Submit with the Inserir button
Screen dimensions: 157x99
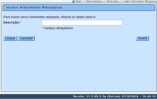pos(142,38)
